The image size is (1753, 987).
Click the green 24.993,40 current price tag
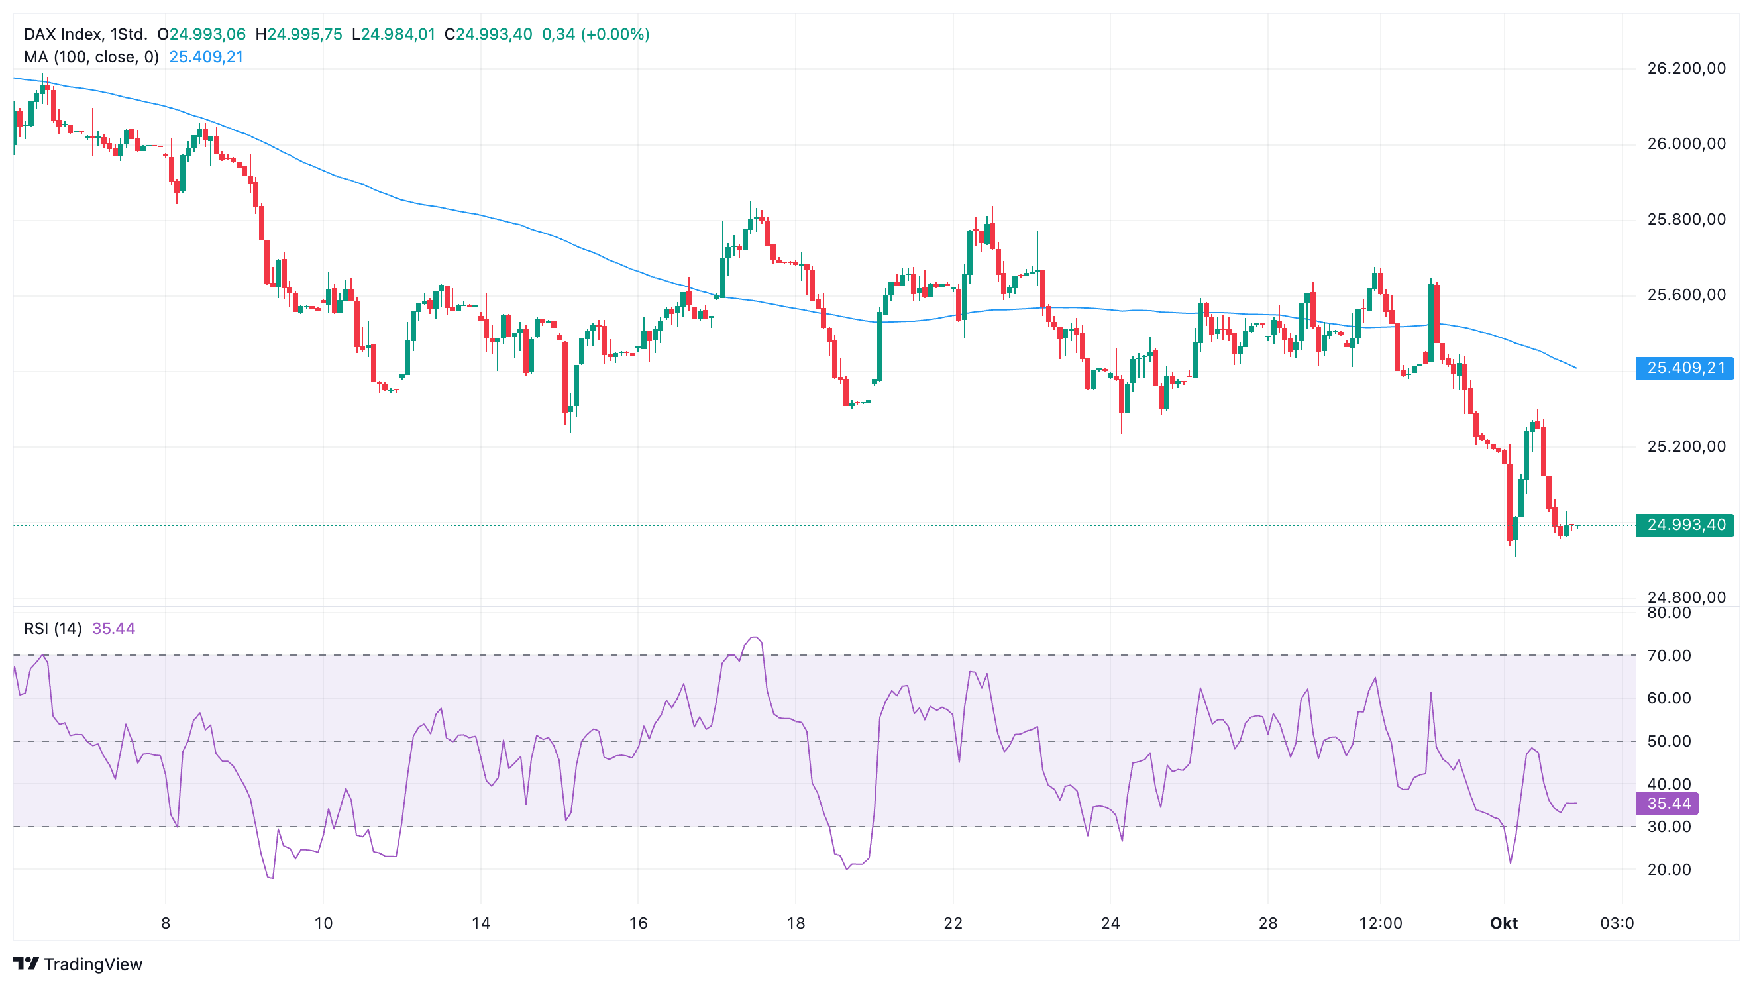pyautogui.click(x=1685, y=525)
